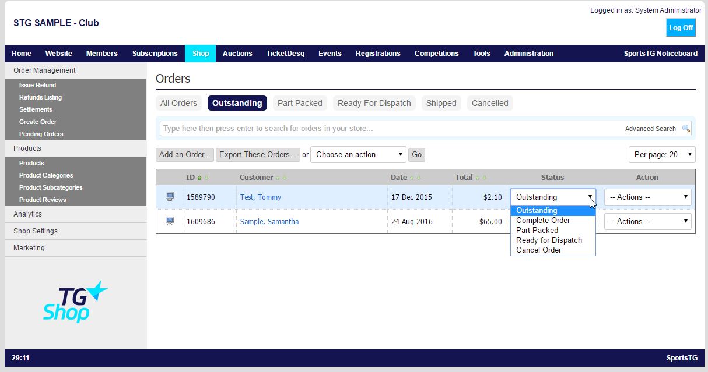Open Product Reviews in sidebar

point(43,200)
